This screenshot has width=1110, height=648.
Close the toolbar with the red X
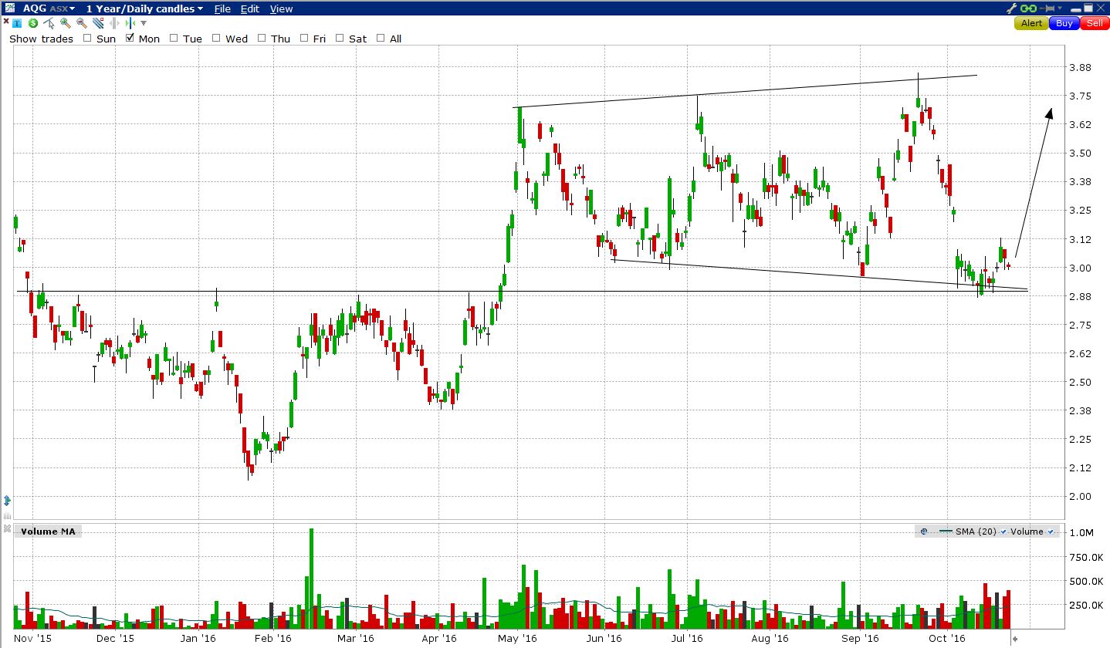point(6,22)
